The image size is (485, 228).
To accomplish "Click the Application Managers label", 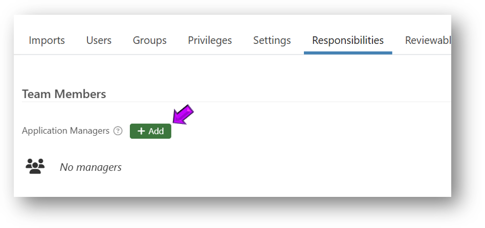I will [65, 131].
